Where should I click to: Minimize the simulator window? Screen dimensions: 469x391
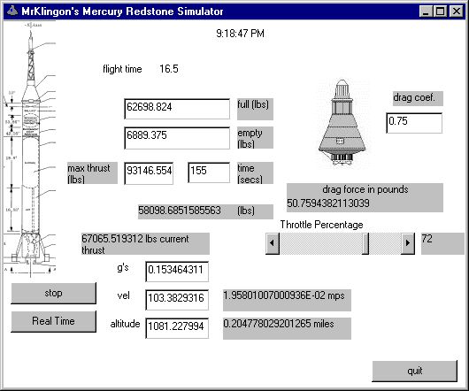click(x=426, y=11)
